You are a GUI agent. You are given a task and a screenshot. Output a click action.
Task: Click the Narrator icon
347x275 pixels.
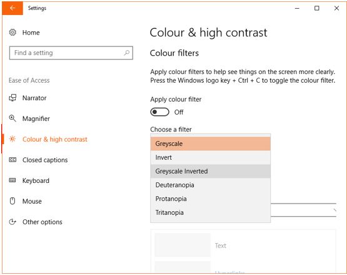pos(13,98)
